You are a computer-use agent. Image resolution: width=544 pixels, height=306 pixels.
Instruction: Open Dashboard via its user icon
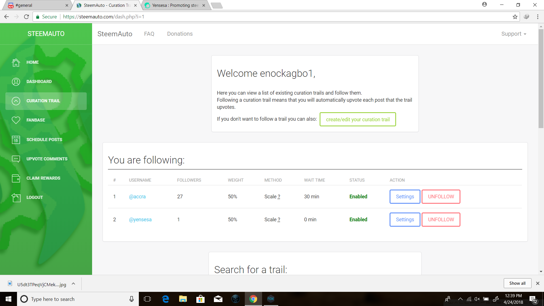tap(16, 82)
